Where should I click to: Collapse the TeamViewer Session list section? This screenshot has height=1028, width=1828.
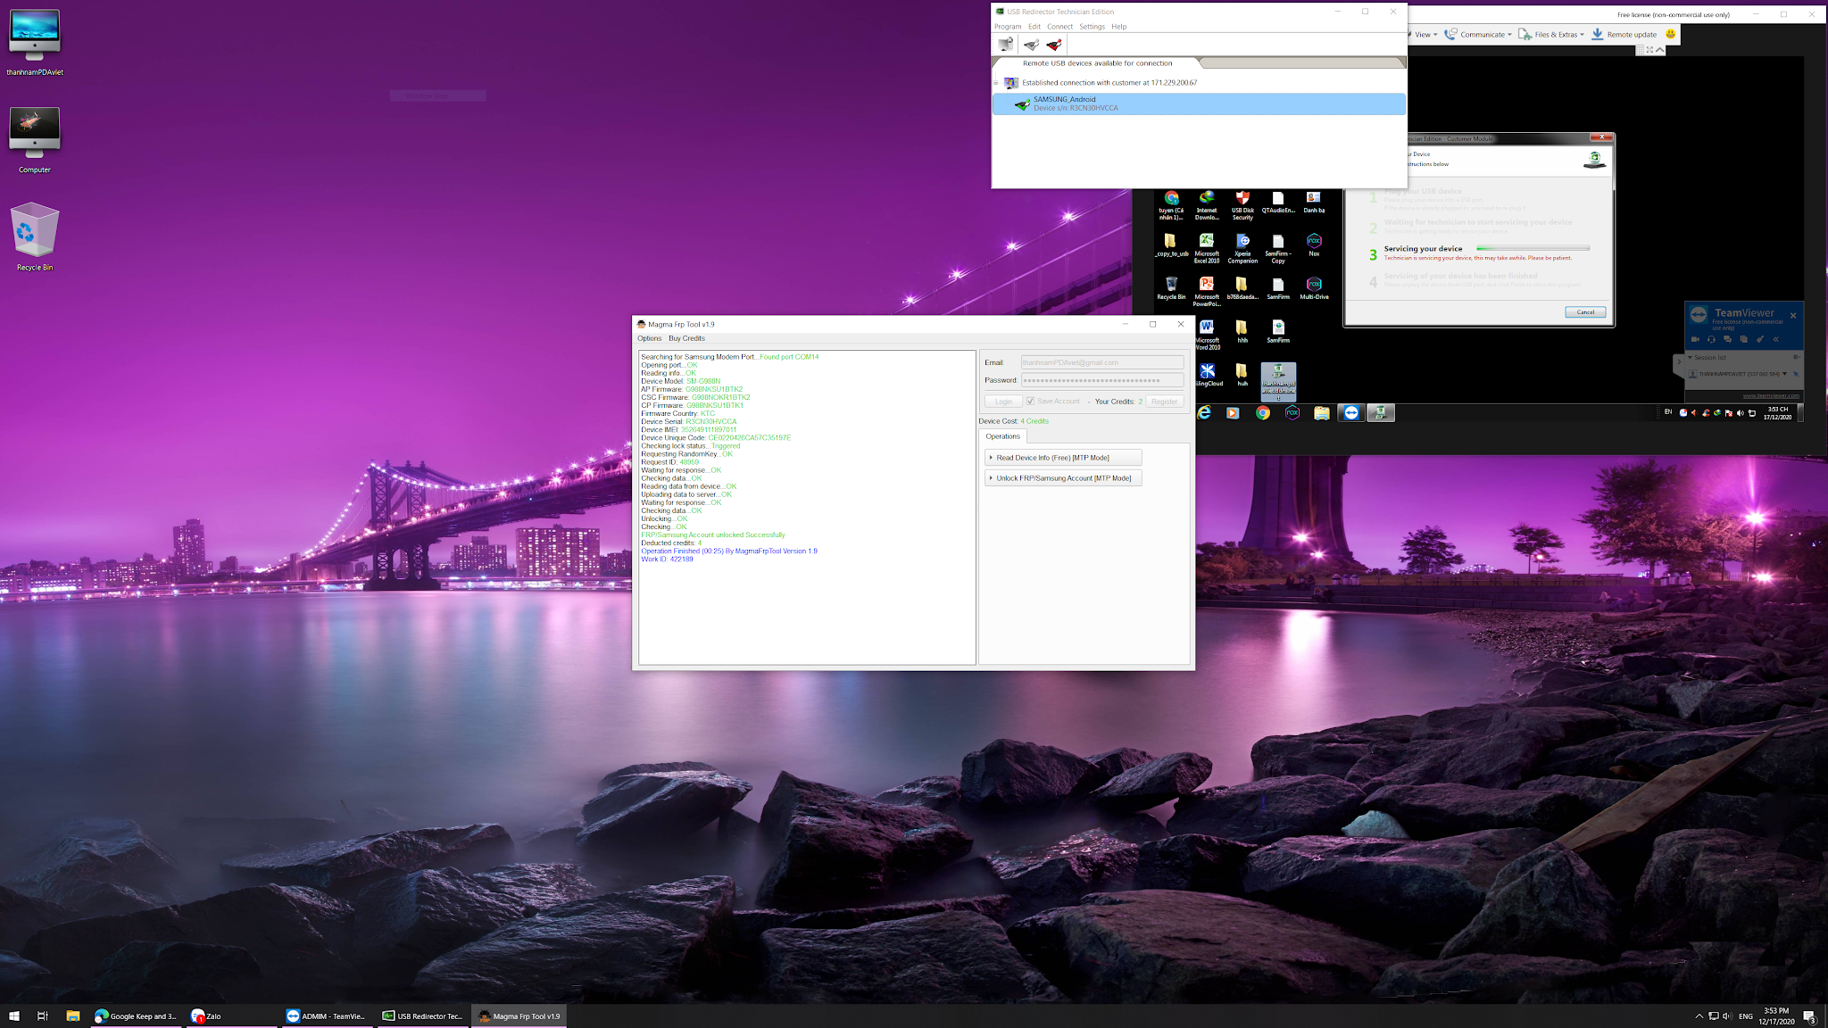point(1690,357)
